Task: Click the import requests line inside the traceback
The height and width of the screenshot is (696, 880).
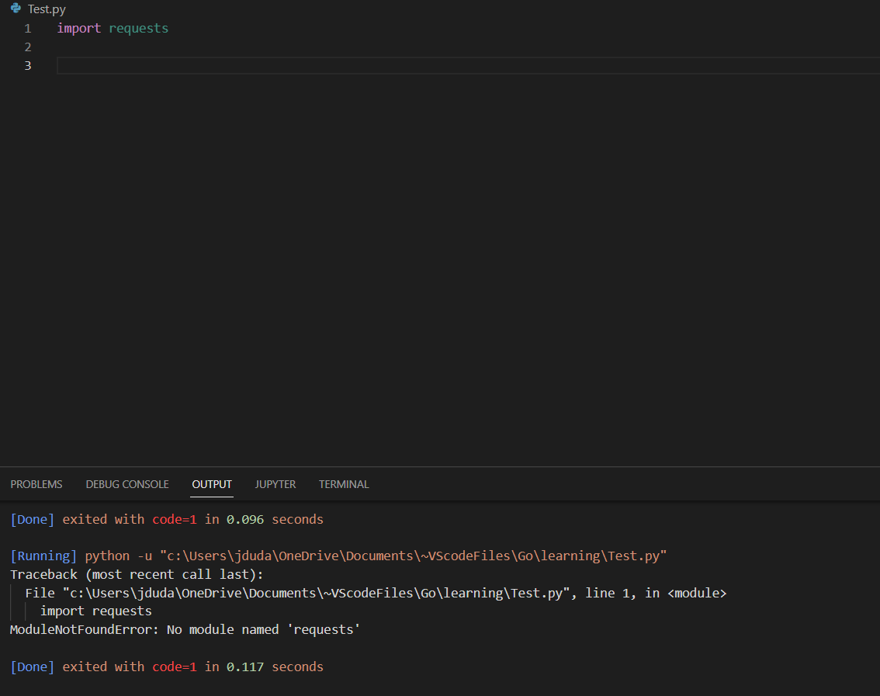Action: point(96,611)
